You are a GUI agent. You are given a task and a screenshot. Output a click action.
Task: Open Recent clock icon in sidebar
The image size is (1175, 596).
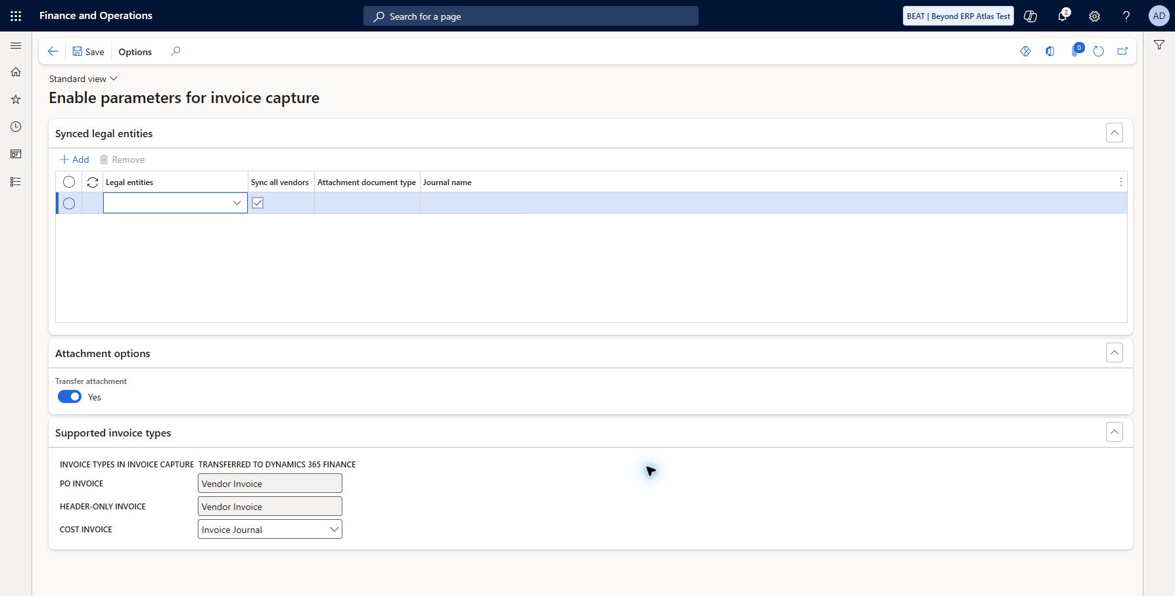click(x=16, y=127)
